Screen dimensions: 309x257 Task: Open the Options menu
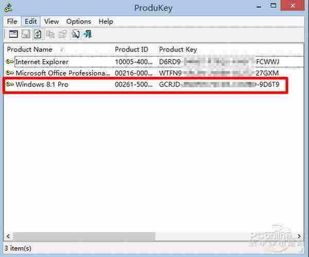click(x=78, y=22)
